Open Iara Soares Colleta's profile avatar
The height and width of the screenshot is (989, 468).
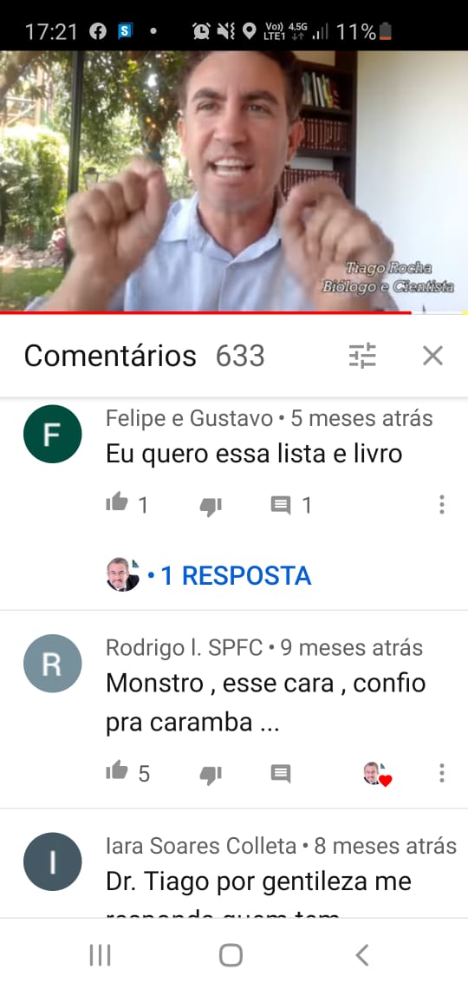point(52,861)
